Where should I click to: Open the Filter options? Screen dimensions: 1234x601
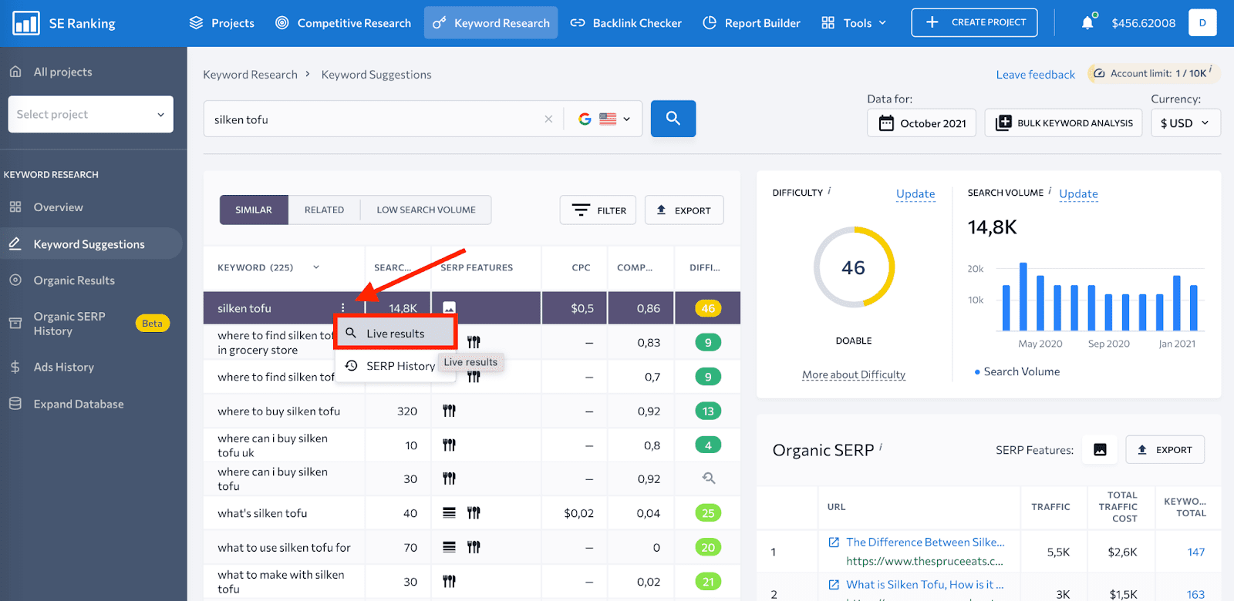click(598, 210)
